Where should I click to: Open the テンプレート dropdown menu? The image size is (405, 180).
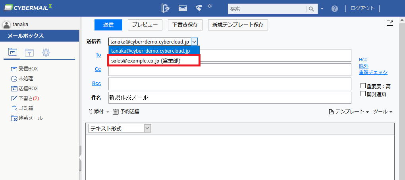tap(349, 112)
